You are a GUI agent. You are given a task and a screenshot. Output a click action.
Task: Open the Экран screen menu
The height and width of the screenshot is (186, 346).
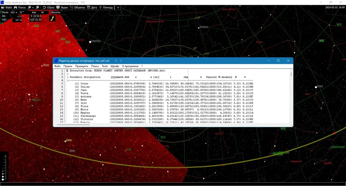[62, 8]
